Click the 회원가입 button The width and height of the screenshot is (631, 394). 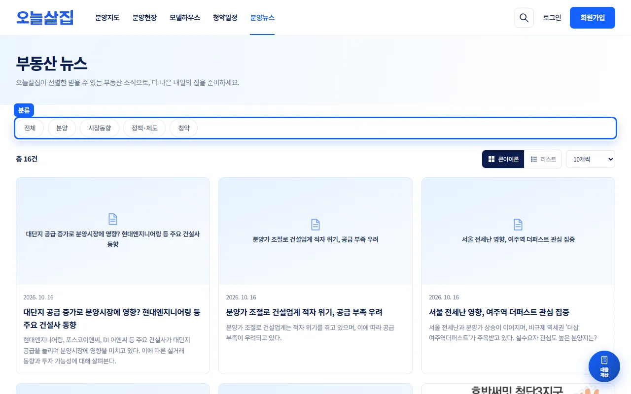point(593,18)
